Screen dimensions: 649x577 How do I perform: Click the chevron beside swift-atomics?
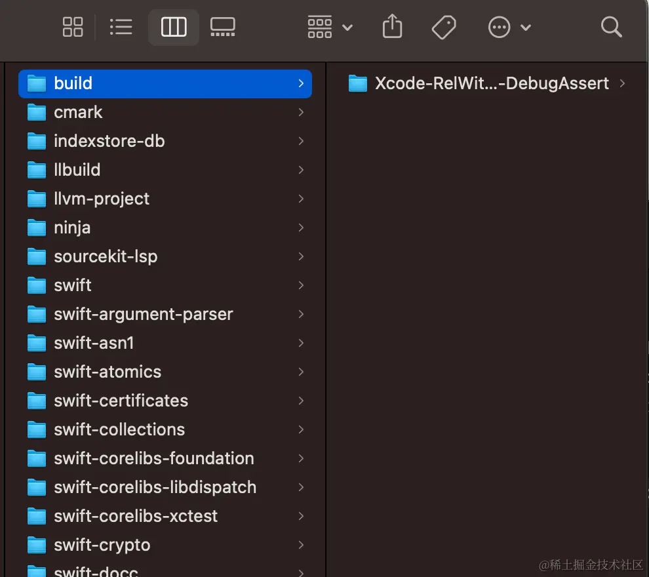tap(301, 372)
